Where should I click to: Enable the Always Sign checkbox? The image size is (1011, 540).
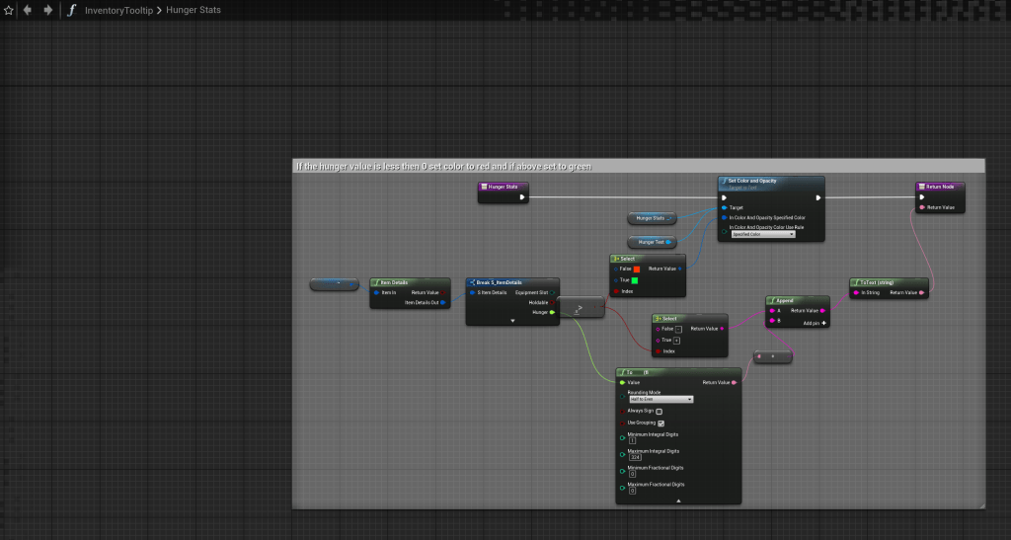pyautogui.click(x=660, y=411)
